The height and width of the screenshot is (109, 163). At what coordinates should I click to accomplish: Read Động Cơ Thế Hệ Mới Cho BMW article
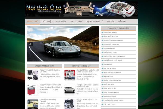87,100
